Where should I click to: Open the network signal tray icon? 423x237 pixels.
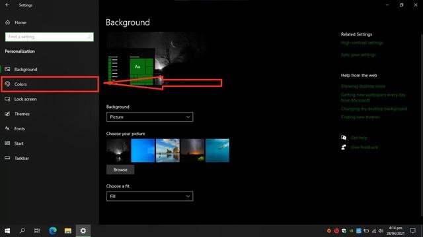pyautogui.click(x=373, y=231)
